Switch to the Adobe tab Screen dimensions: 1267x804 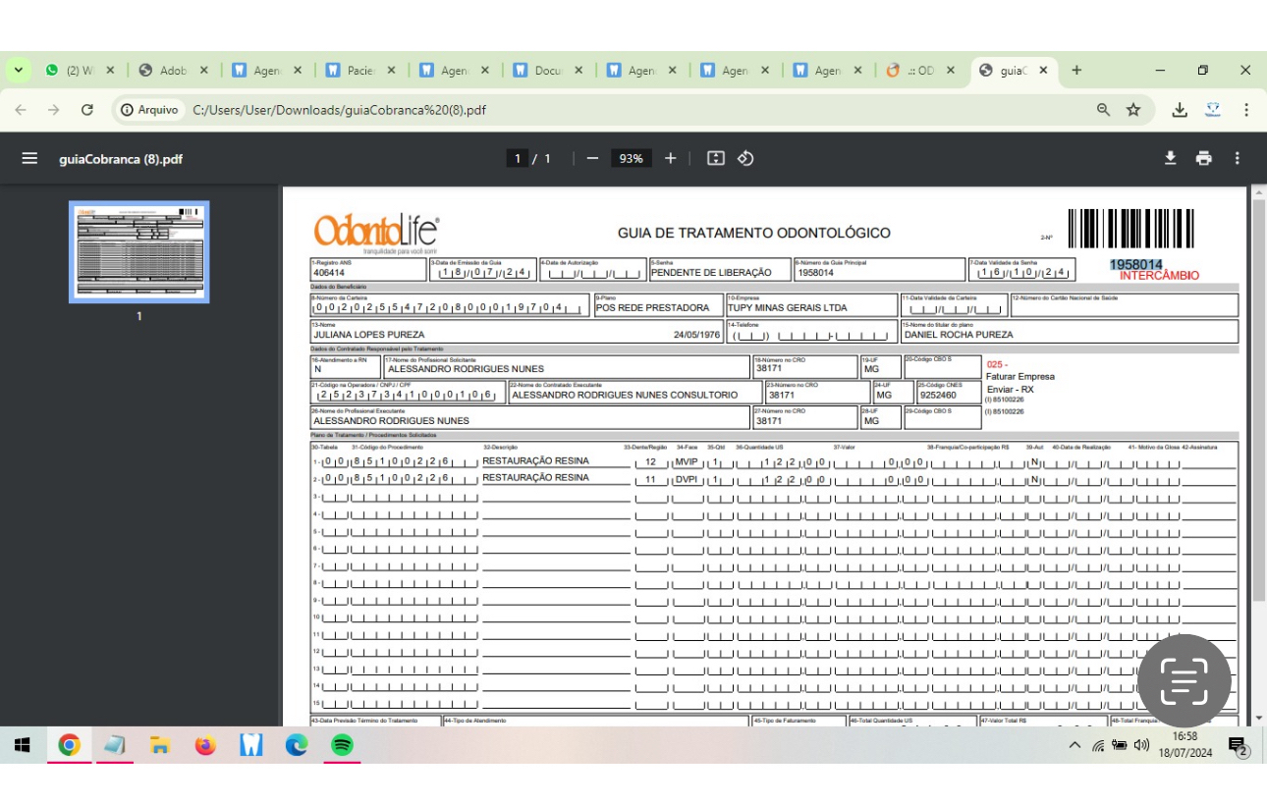tap(165, 71)
